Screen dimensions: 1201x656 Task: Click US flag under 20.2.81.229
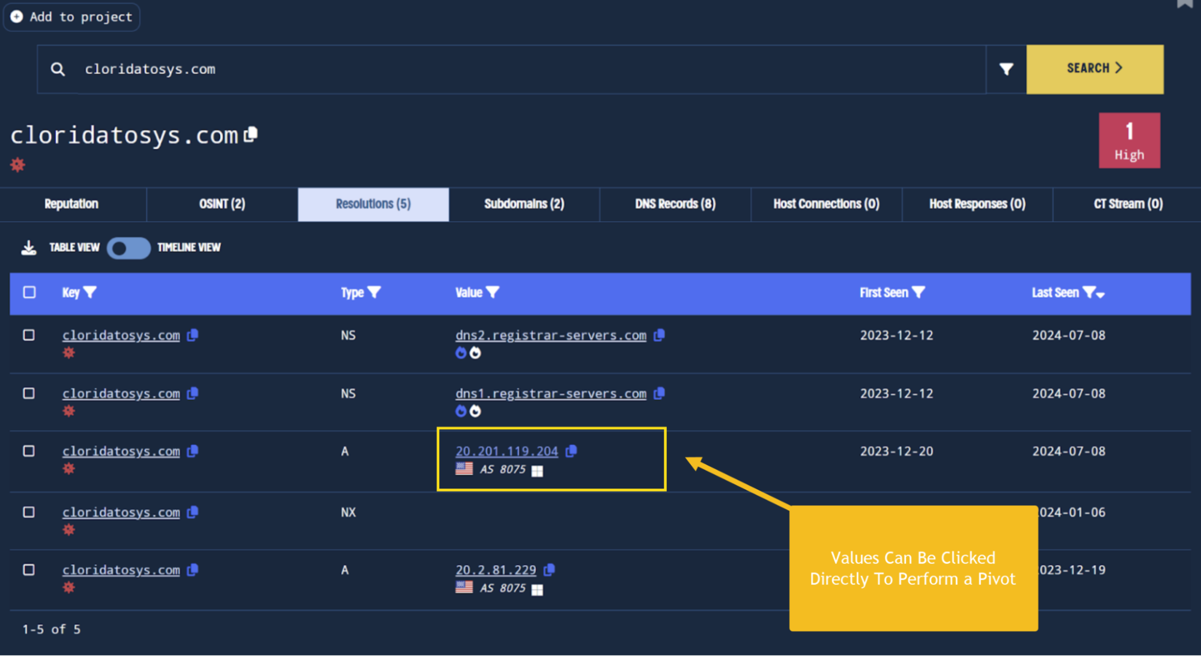464,588
